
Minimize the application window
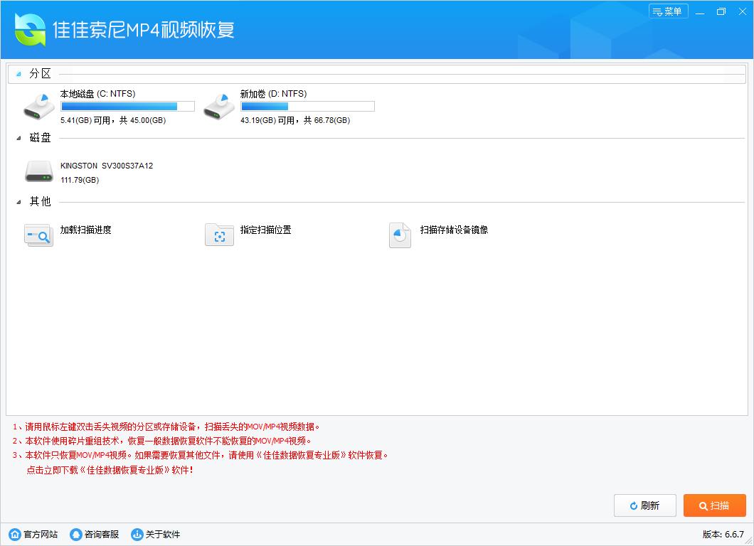701,11
